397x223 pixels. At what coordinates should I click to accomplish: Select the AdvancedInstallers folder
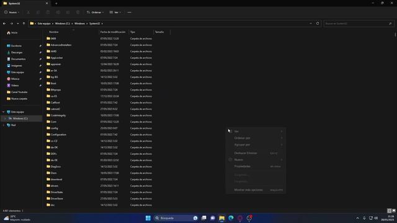(x=61, y=45)
